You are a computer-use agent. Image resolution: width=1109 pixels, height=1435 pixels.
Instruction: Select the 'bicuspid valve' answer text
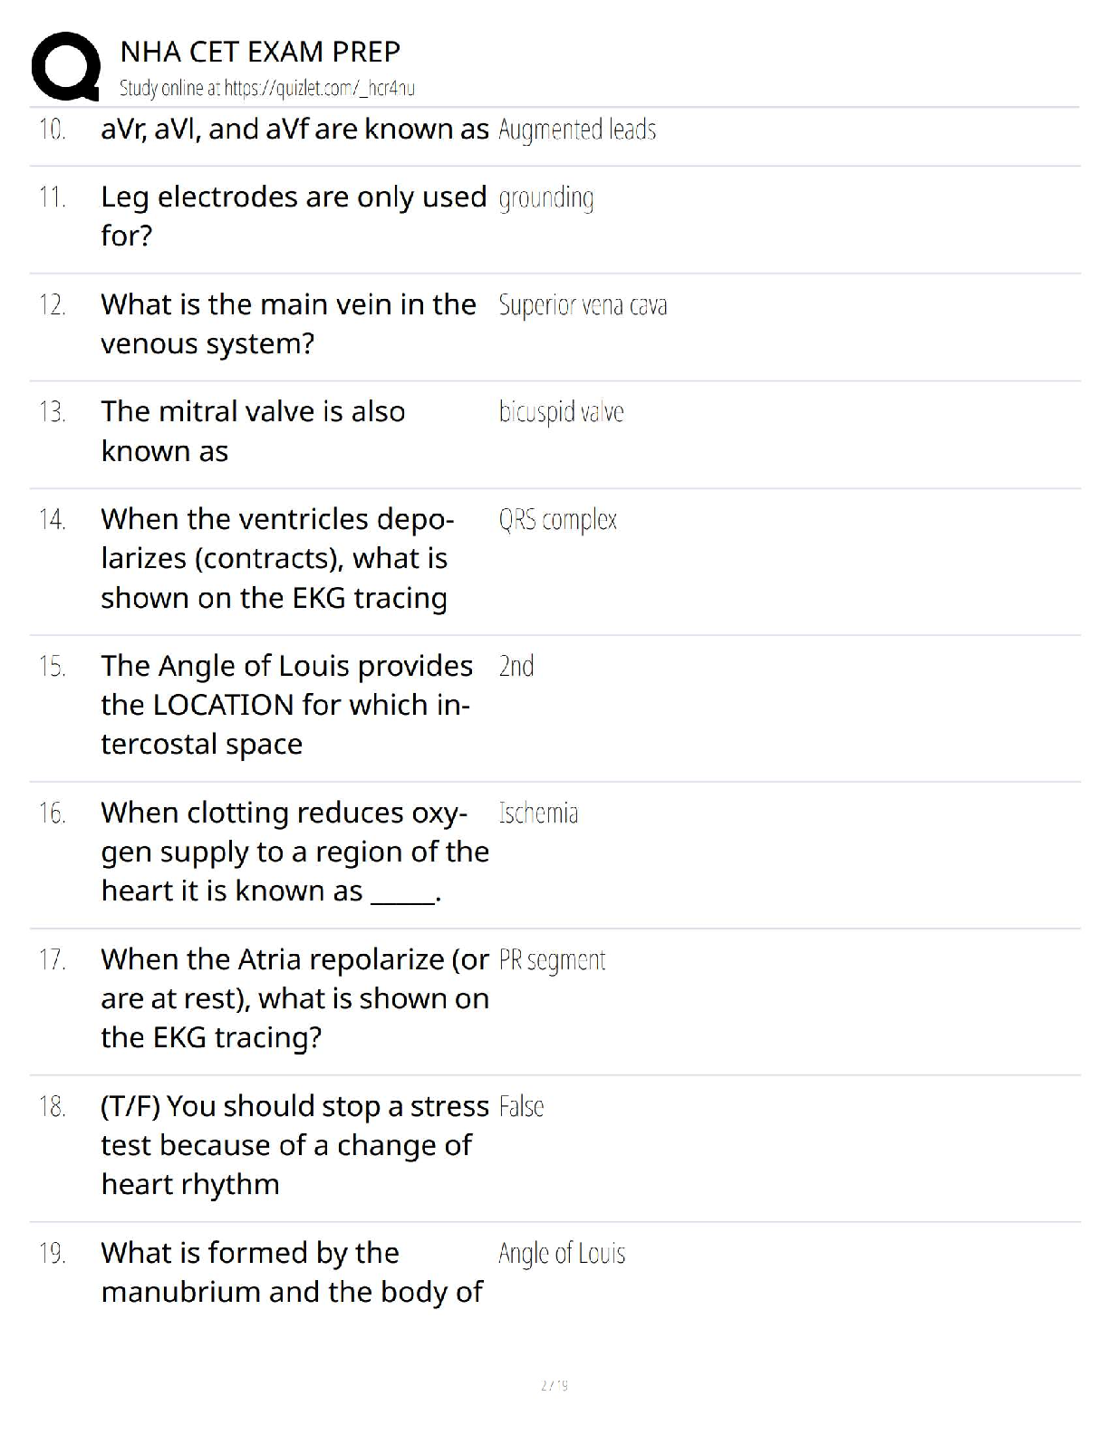point(561,412)
